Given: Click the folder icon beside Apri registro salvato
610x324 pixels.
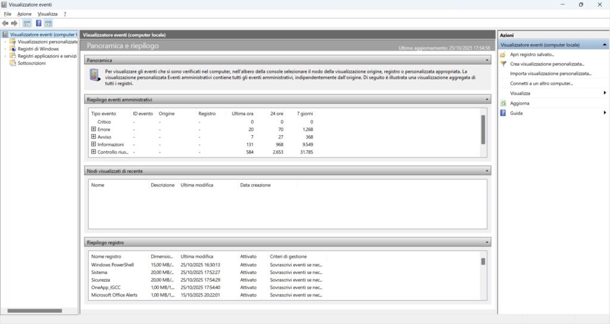Looking at the screenshot, I should (x=503, y=54).
